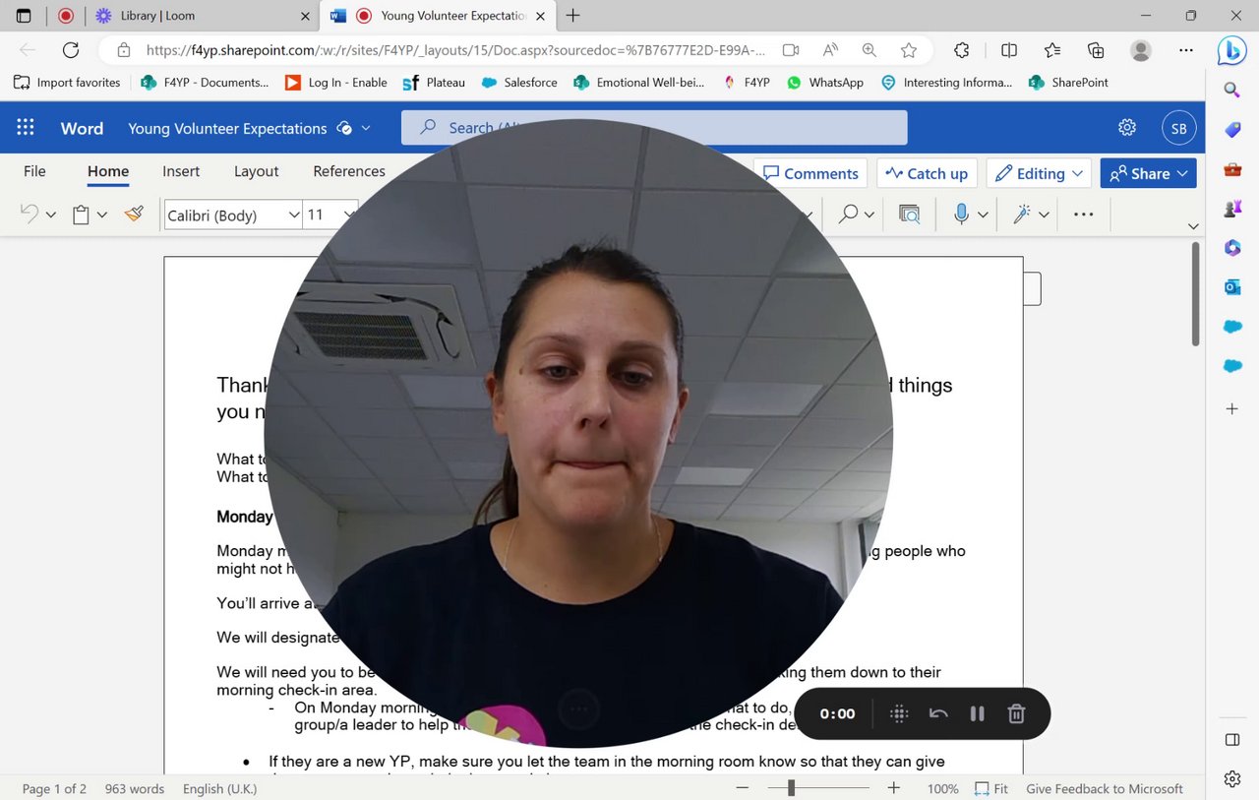
Task: Restart the Loom recording with undo arrow
Action: 938,713
